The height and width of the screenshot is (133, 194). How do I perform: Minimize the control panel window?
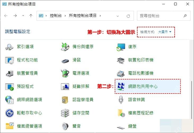coord(164,4)
